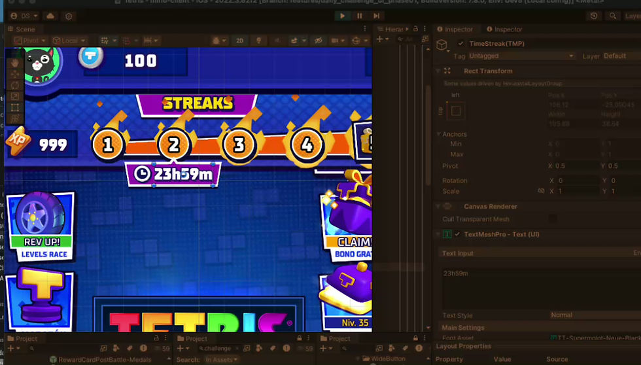Collapse the Anchors foldout

point(438,134)
